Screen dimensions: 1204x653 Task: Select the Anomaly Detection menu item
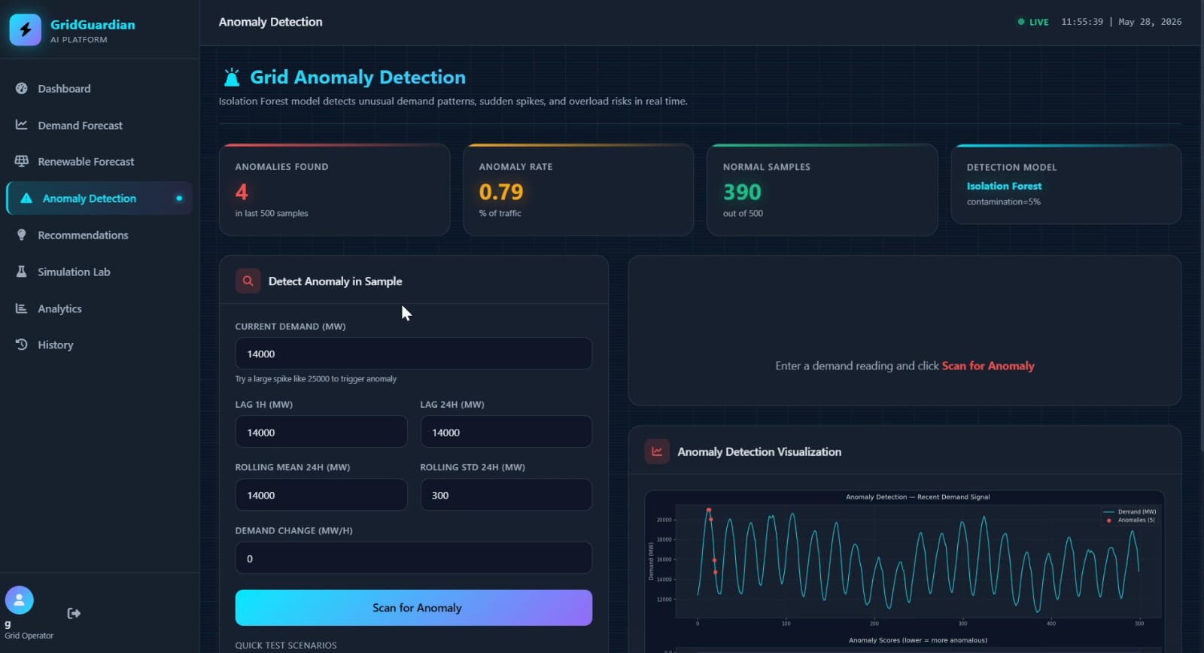pos(99,198)
